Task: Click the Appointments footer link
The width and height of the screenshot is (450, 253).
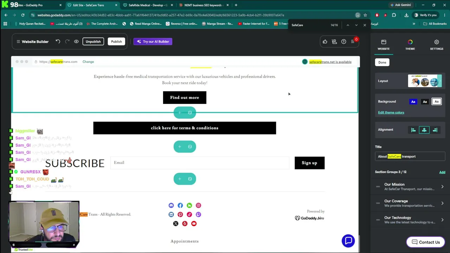Action: pos(185,241)
